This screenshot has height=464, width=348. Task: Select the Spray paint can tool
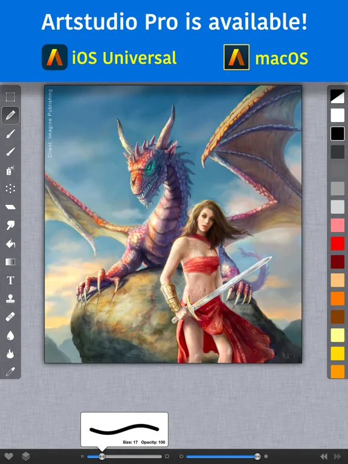click(x=10, y=170)
